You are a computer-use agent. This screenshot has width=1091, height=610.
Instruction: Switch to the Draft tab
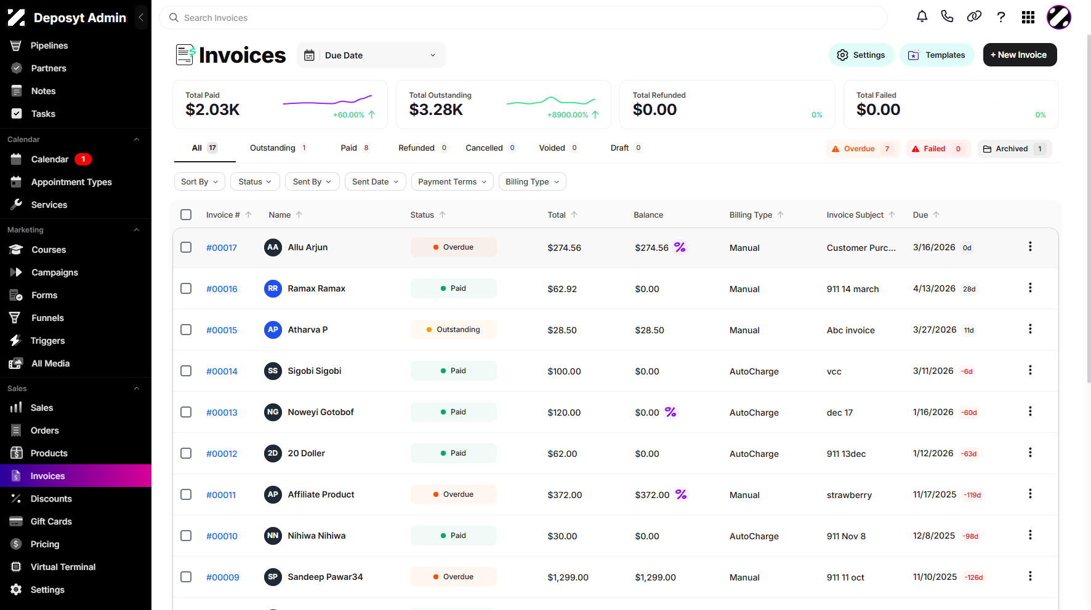point(626,148)
